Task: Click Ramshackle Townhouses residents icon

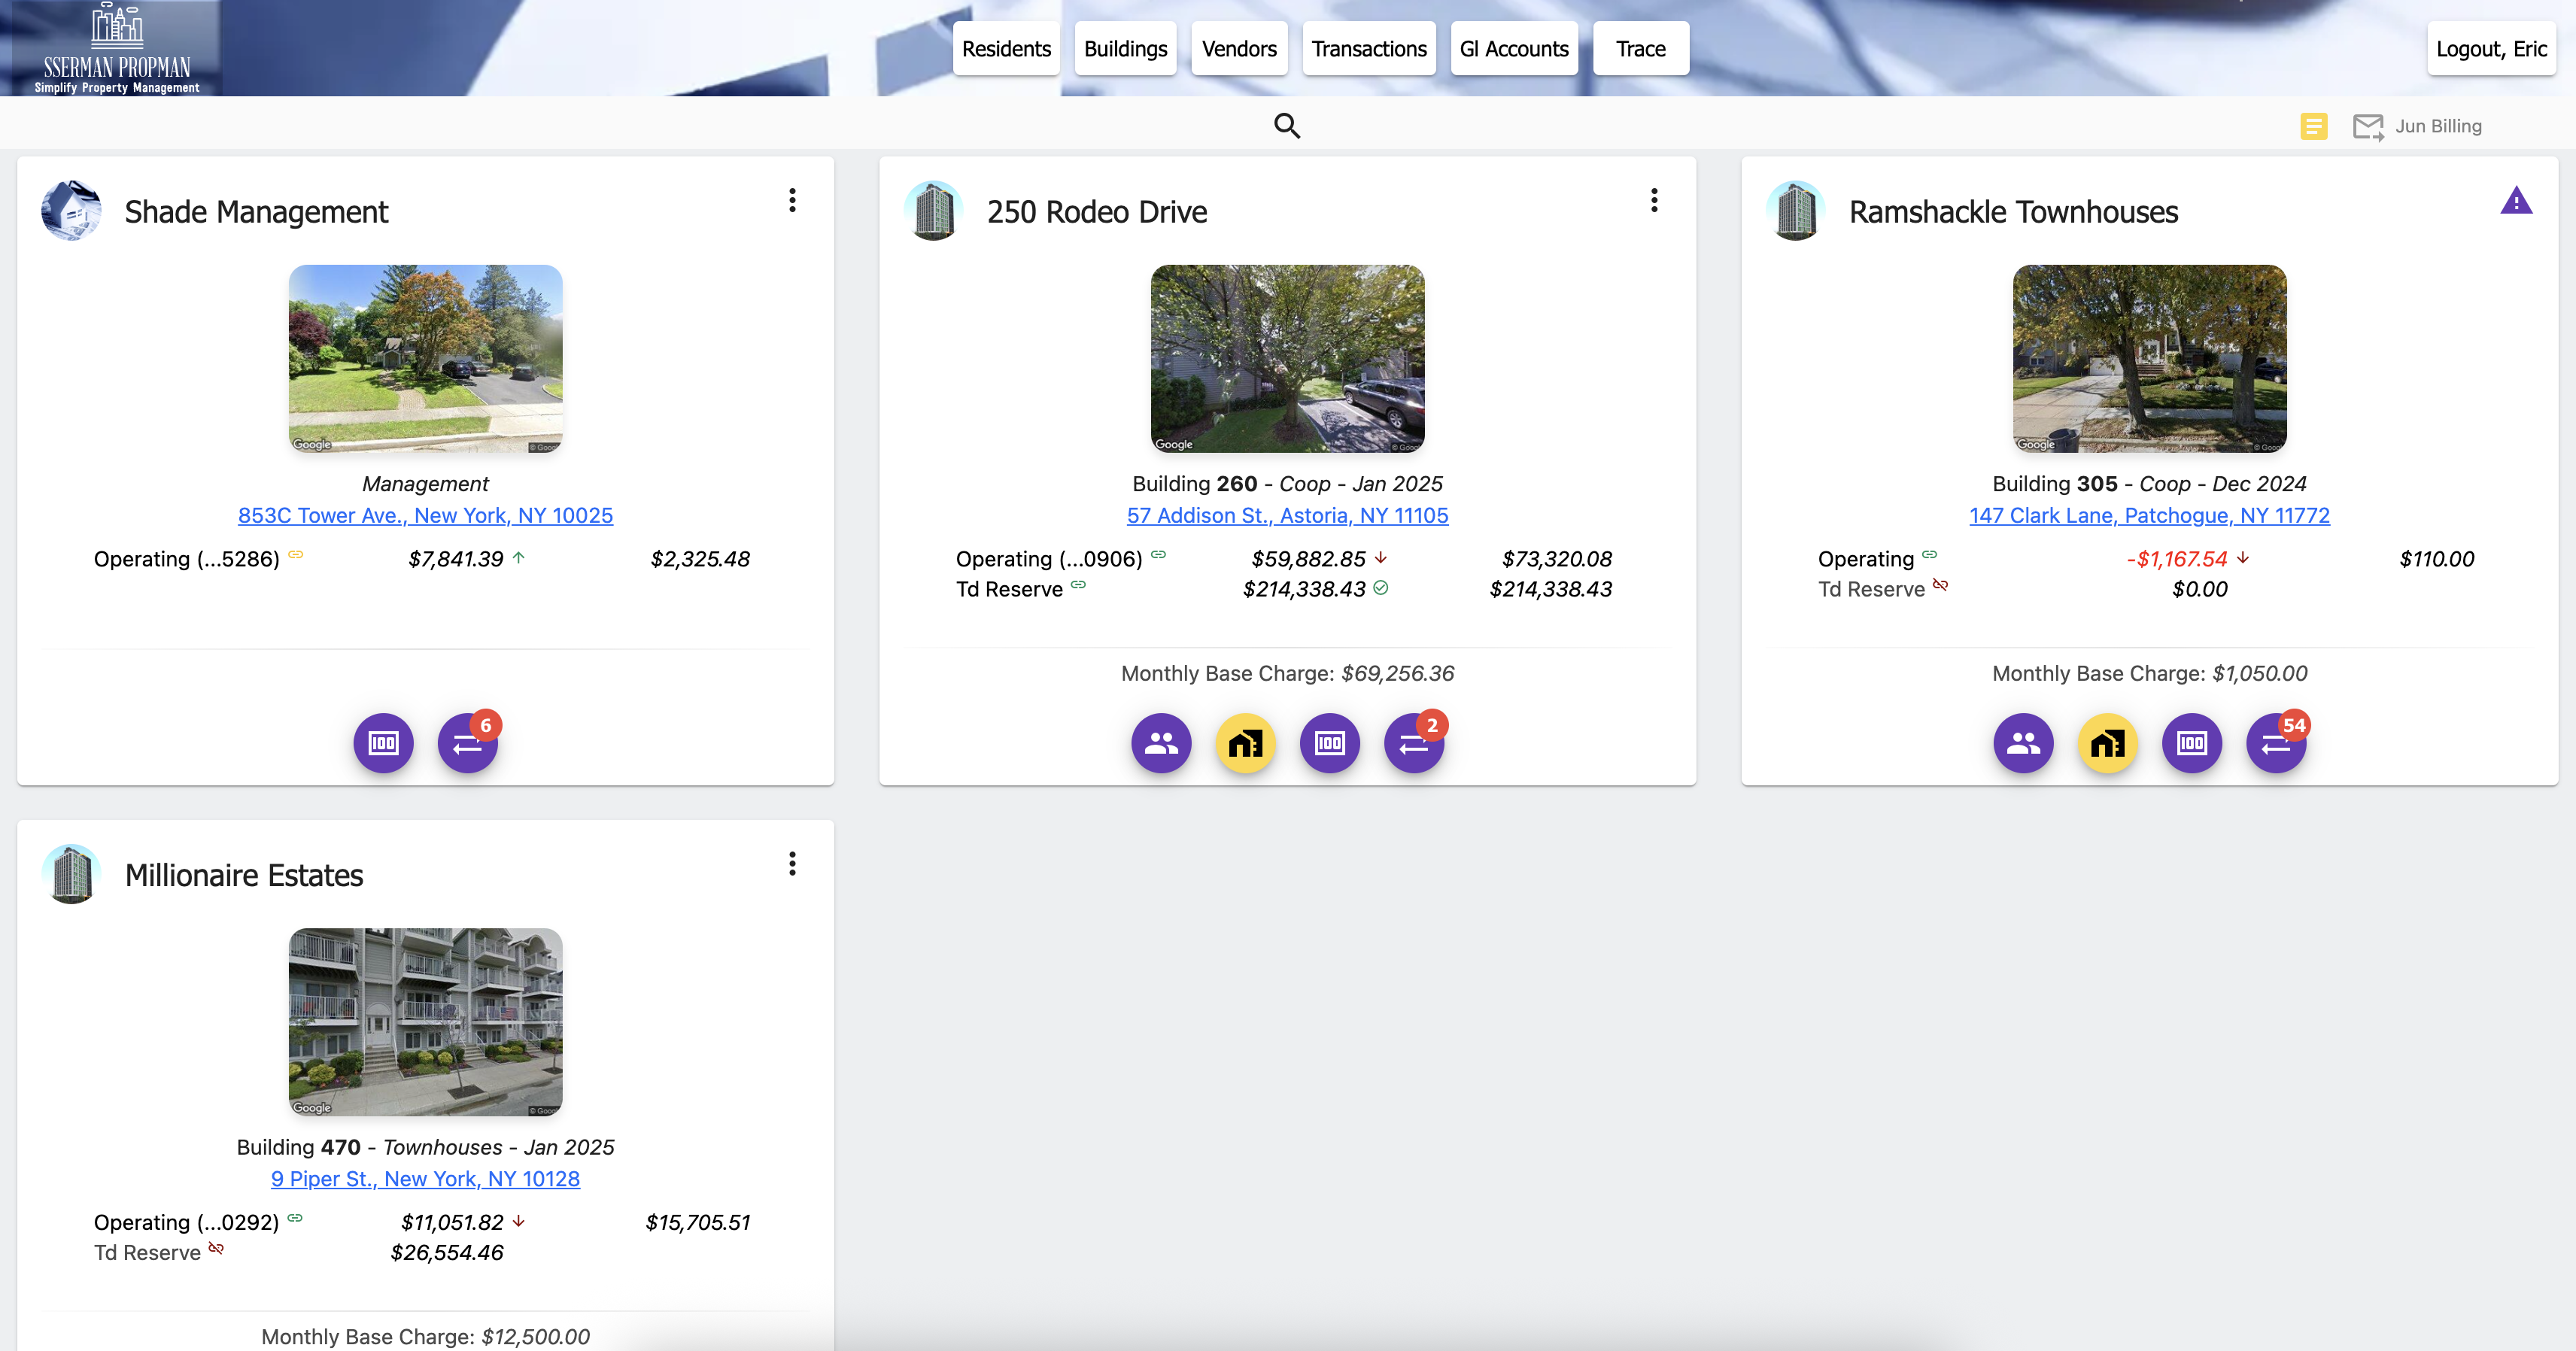Action: point(2023,743)
